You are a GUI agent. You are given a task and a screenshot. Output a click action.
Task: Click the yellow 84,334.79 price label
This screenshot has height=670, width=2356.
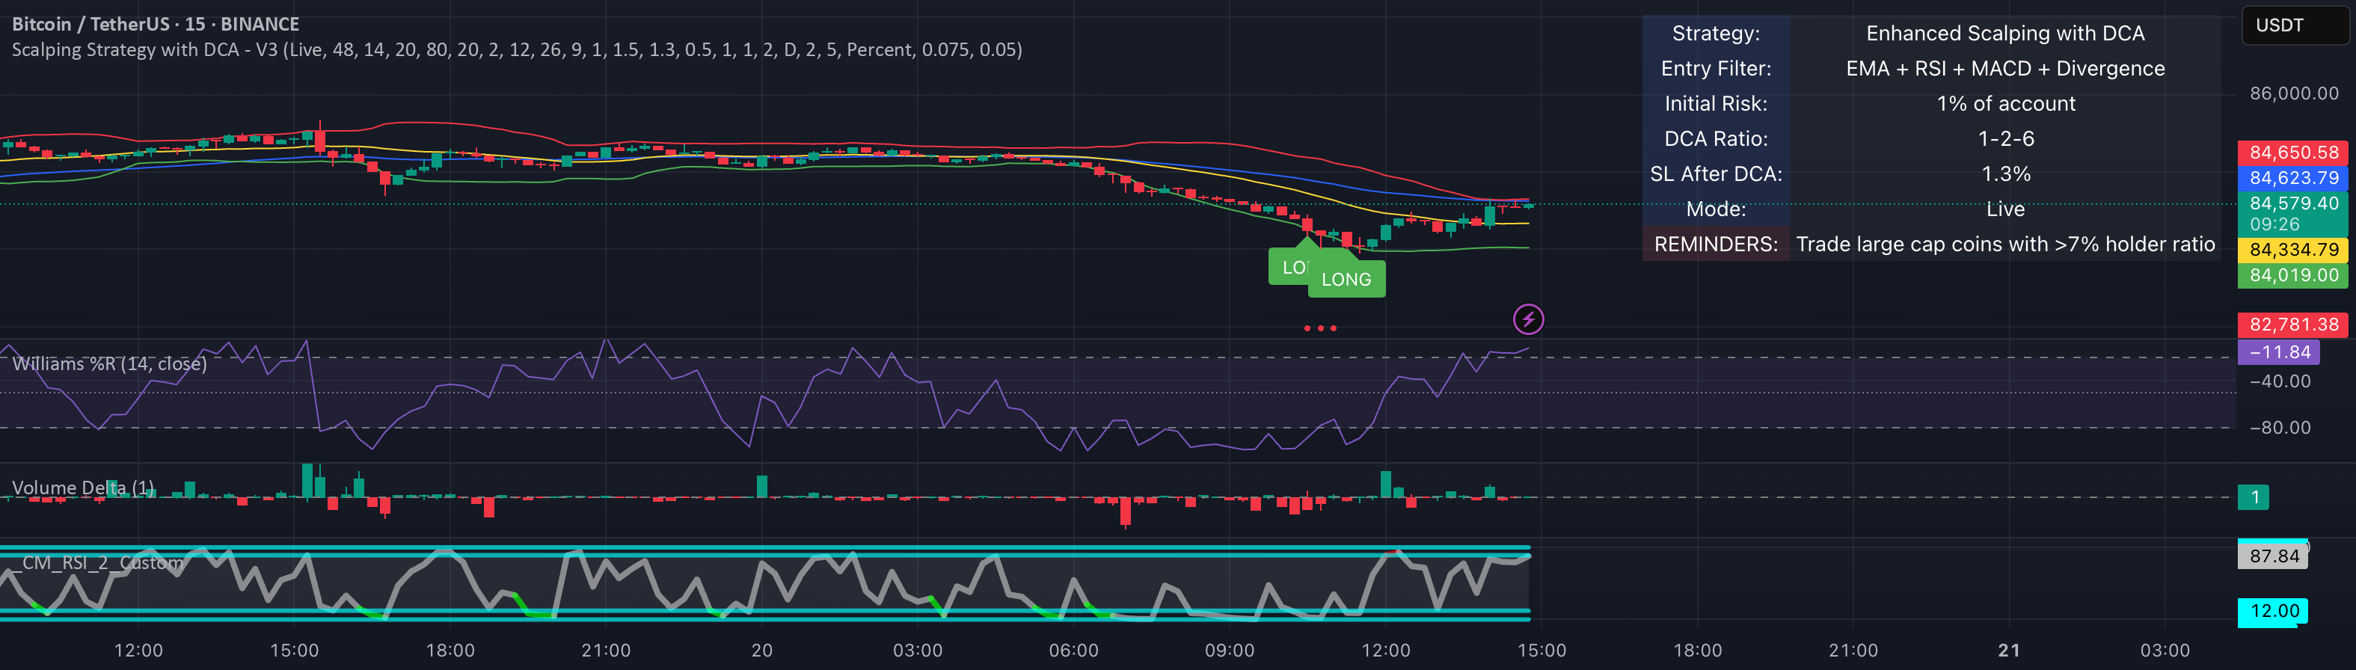[2293, 250]
